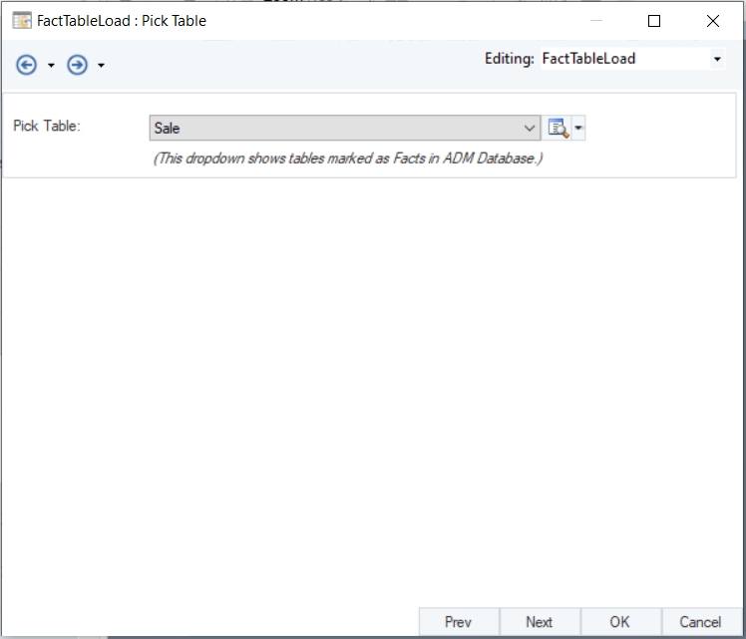Open the dropdown arrow next to browse icon
The width and height of the screenshot is (746, 639).
[x=577, y=128]
